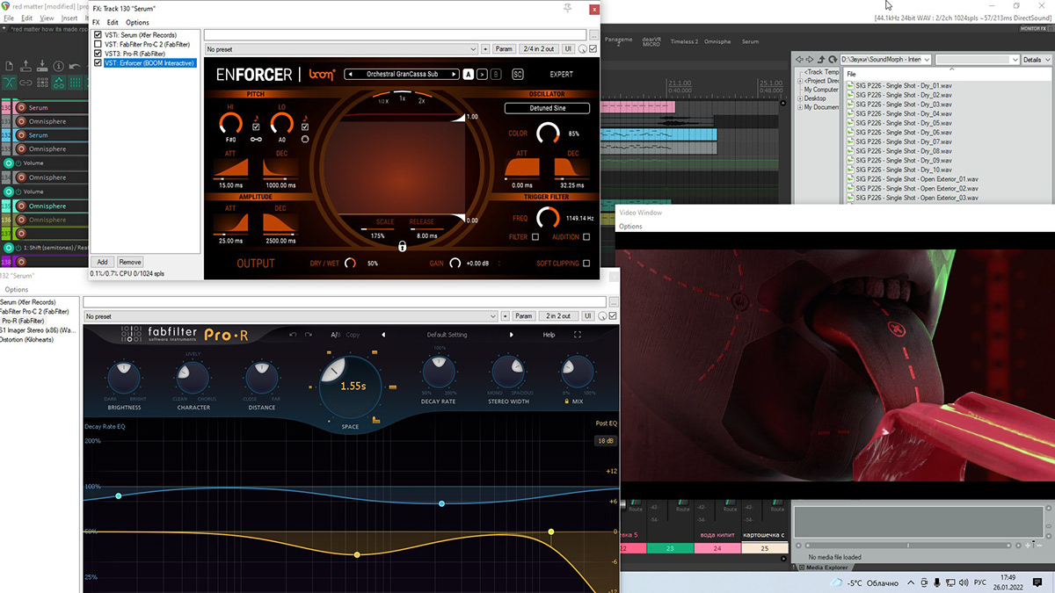This screenshot has width=1055, height=593.
Task: Open REAPER View menu
Action: click(47, 18)
